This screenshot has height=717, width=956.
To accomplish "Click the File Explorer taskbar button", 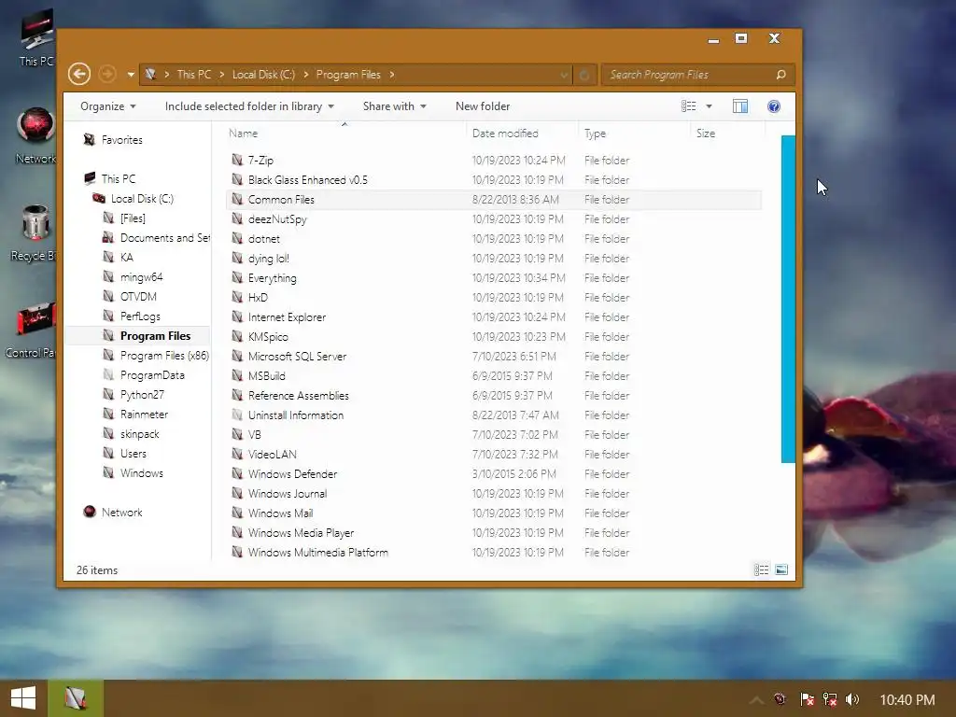I will 76,698.
